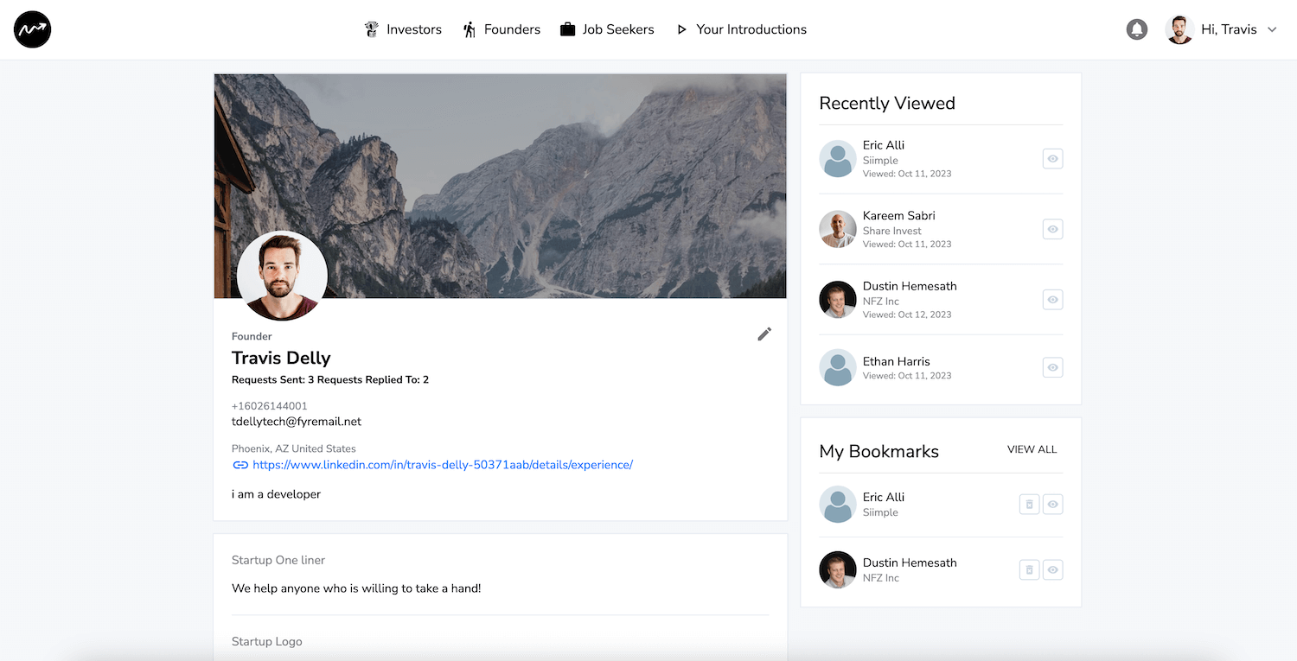This screenshot has height=661, width=1297.
Task: Click eye icon next to Kareem Sabri
Action: pos(1052,229)
